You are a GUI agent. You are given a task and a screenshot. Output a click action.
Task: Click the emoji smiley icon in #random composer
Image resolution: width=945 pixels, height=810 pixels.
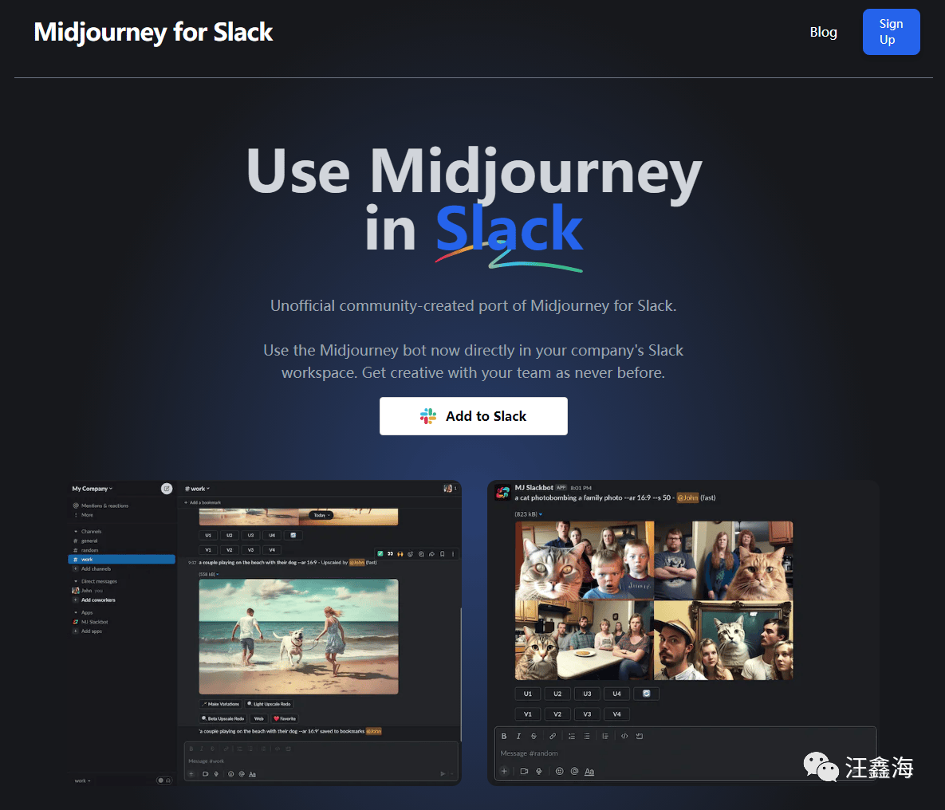click(559, 771)
